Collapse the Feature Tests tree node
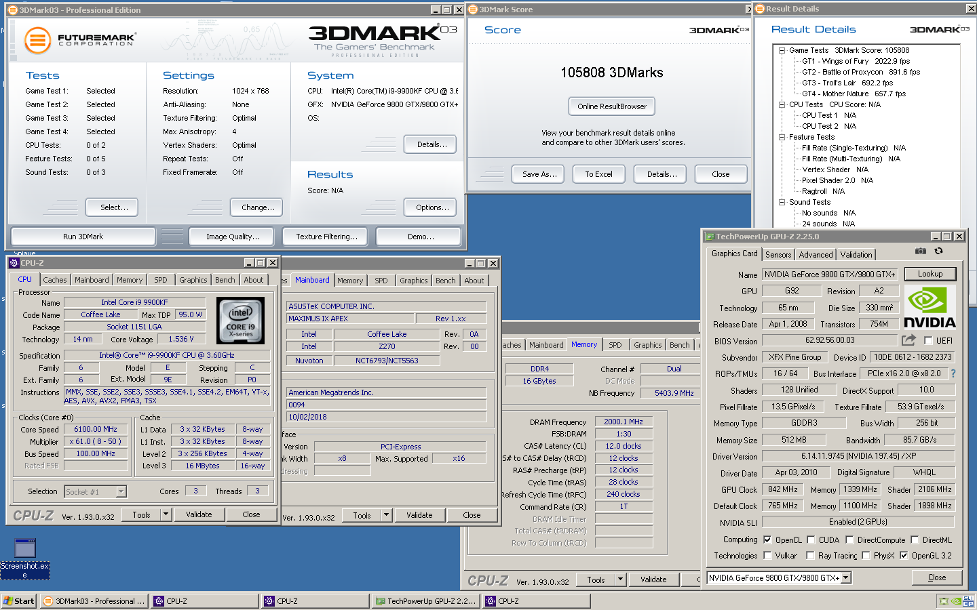The image size is (977, 610). tap(782, 137)
